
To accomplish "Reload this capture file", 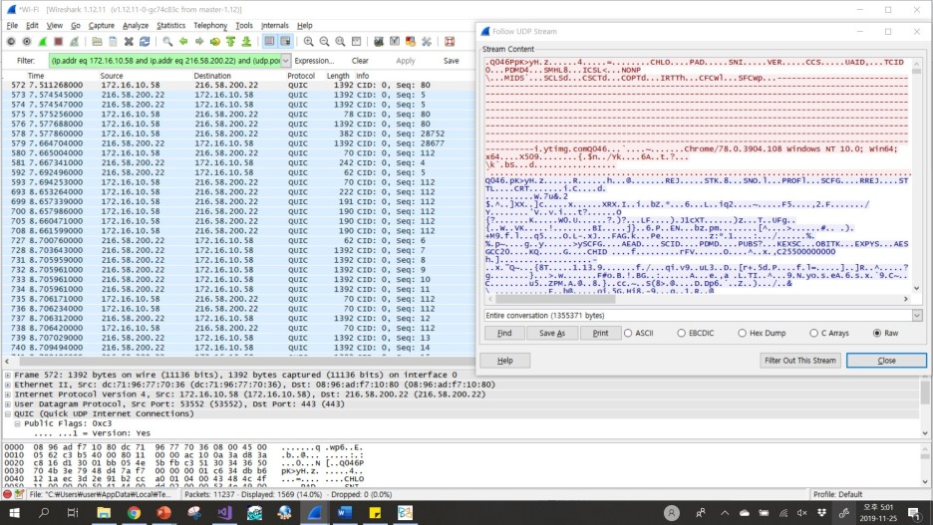I will coord(145,42).
